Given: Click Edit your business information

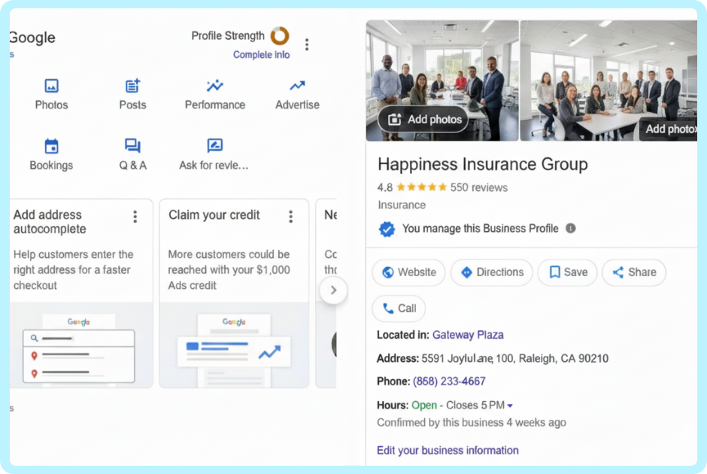Looking at the screenshot, I should point(448,451).
